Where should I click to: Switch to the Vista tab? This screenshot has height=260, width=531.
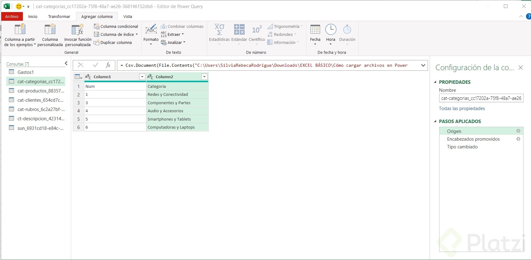pos(128,16)
